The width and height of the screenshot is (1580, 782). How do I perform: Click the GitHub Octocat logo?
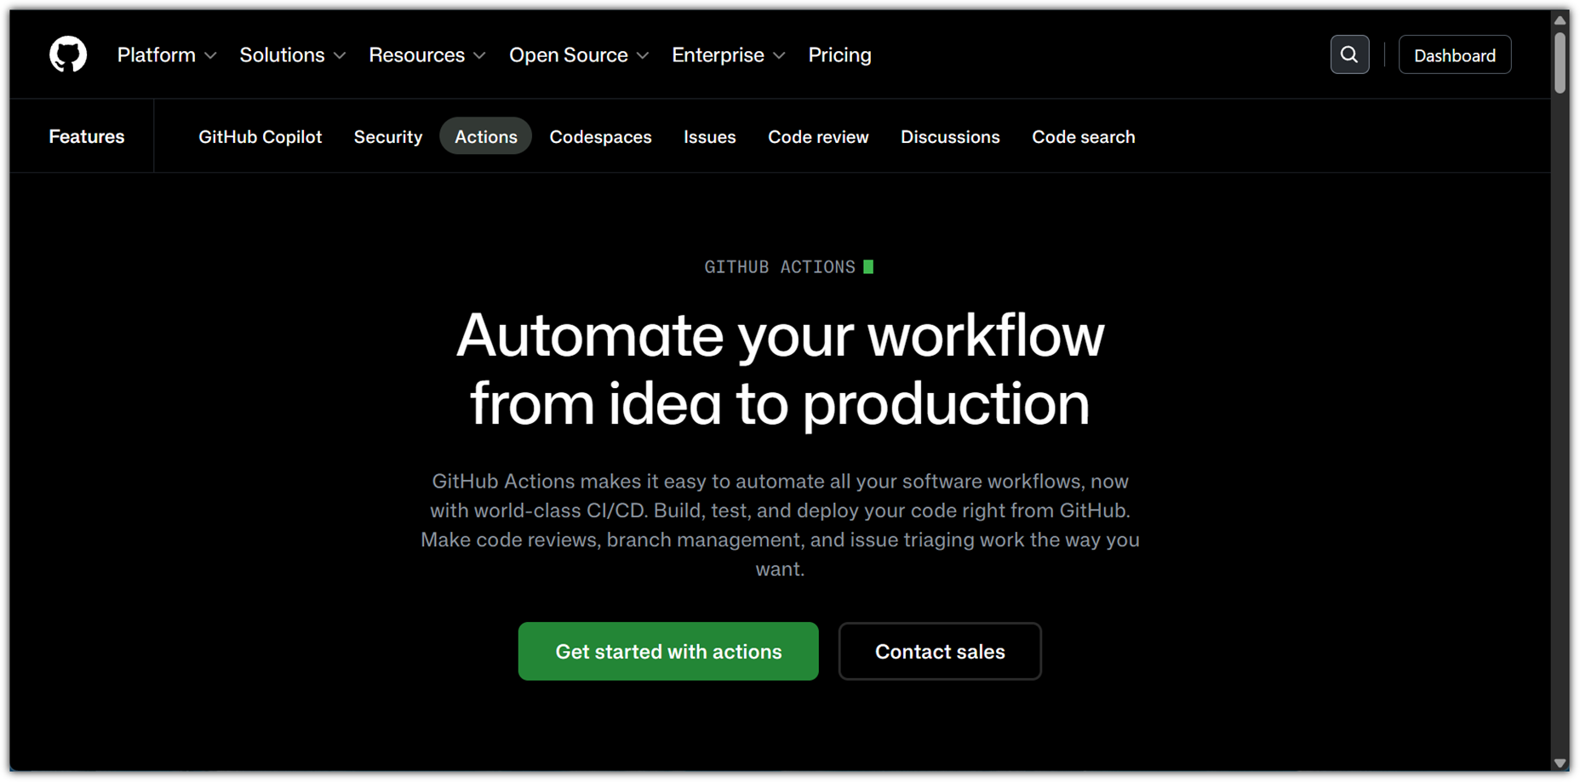coord(68,54)
